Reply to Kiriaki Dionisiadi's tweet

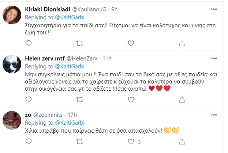29,43
